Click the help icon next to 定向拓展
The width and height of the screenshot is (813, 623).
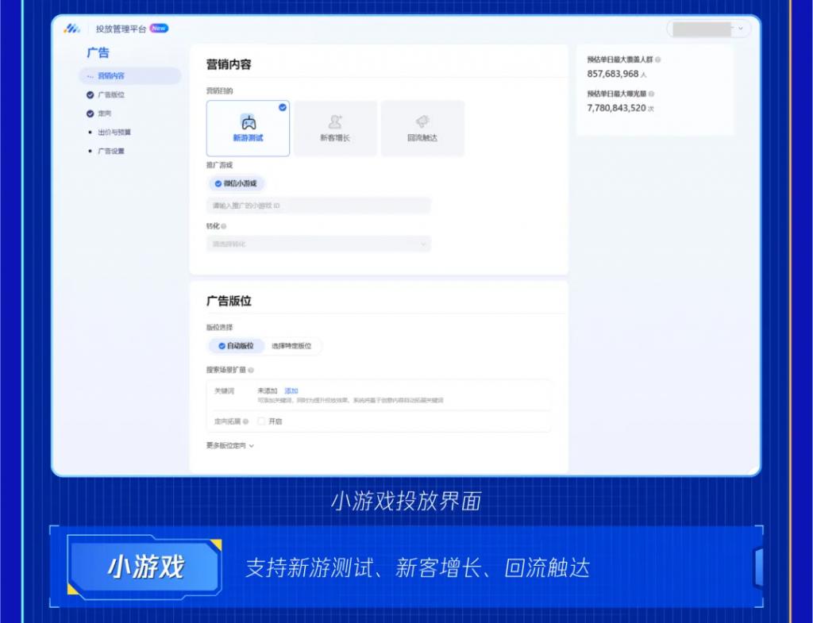click(247, 421)
